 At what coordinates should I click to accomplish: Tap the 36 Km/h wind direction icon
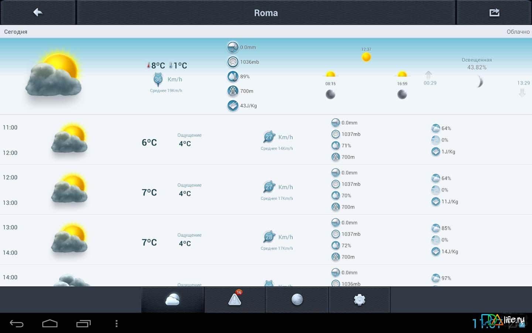(158, 79)
